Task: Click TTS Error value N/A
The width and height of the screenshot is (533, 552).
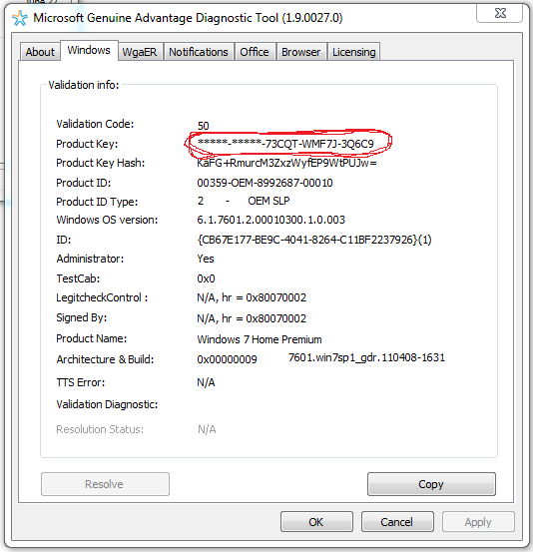Action: tap(206, 382)
